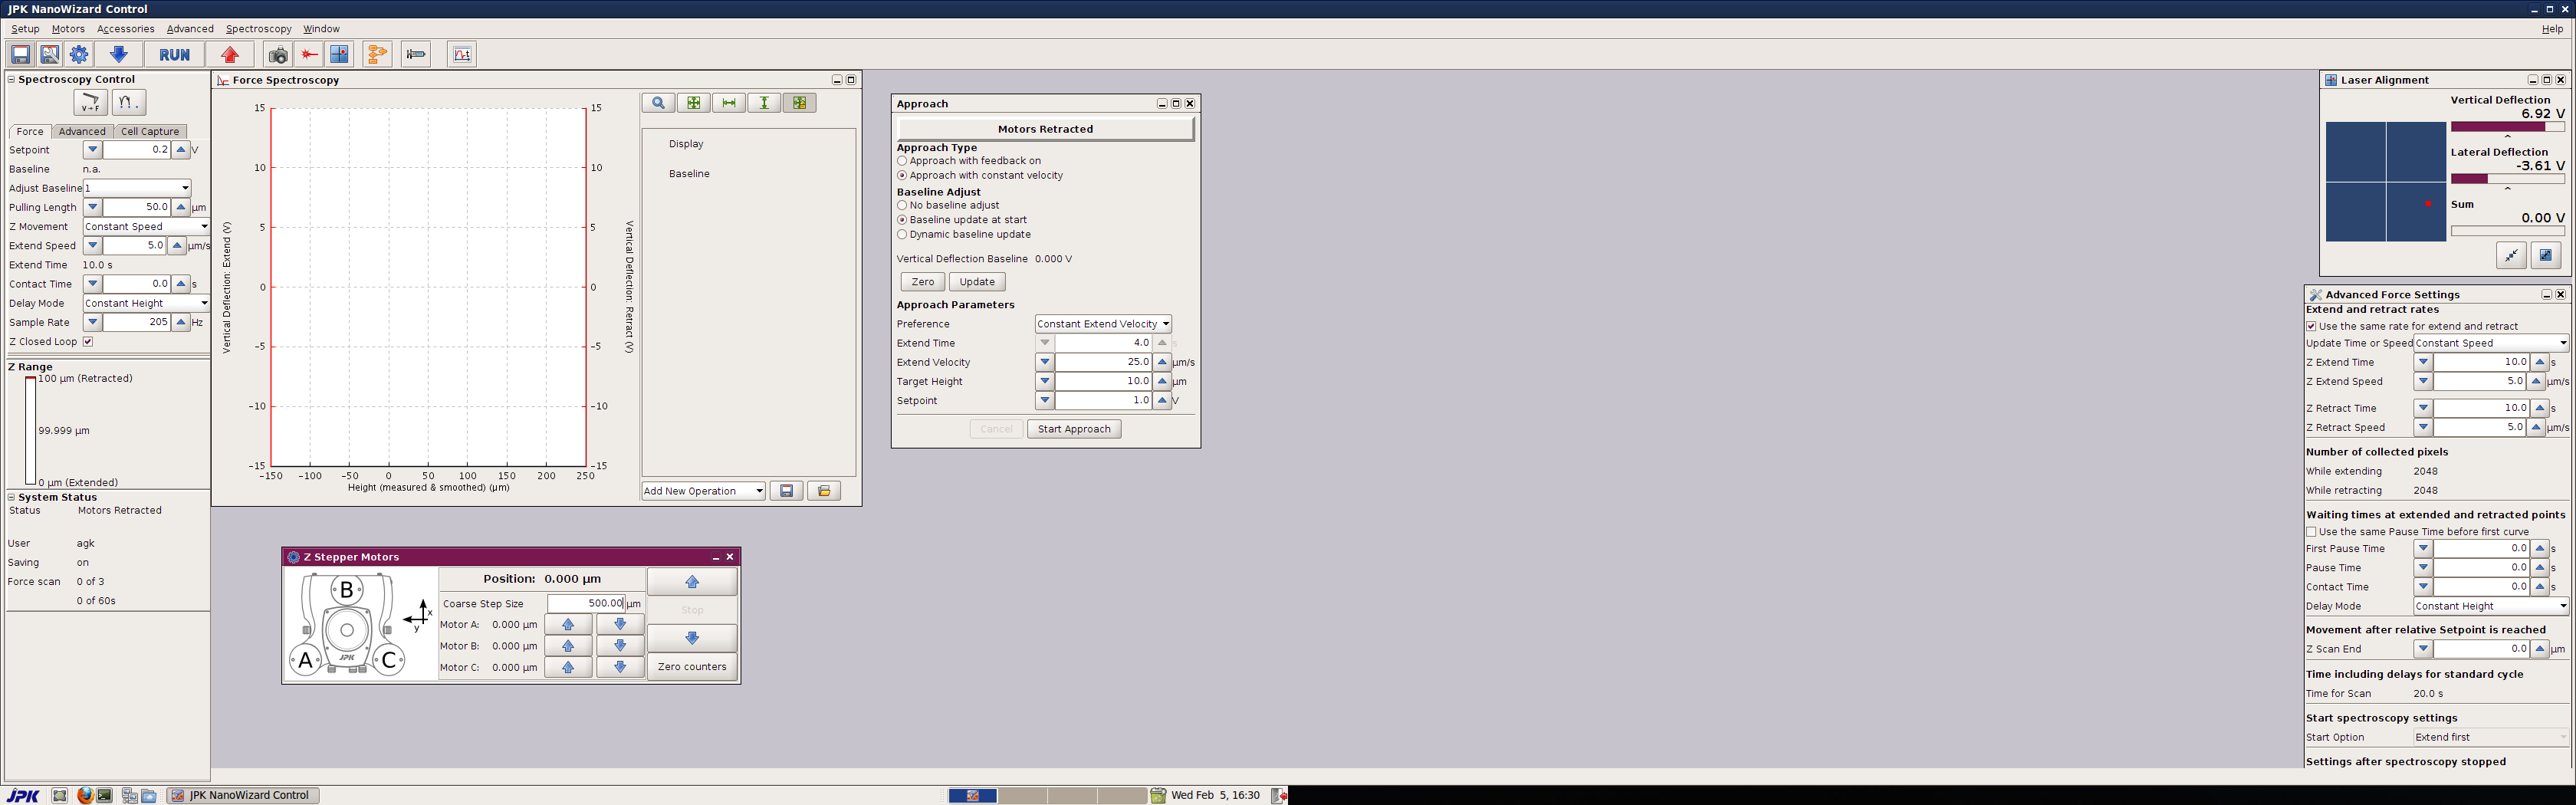The width and height of the screenshot is (2576, 805).
Task: Click the Update baseline button
Action: 977,282
